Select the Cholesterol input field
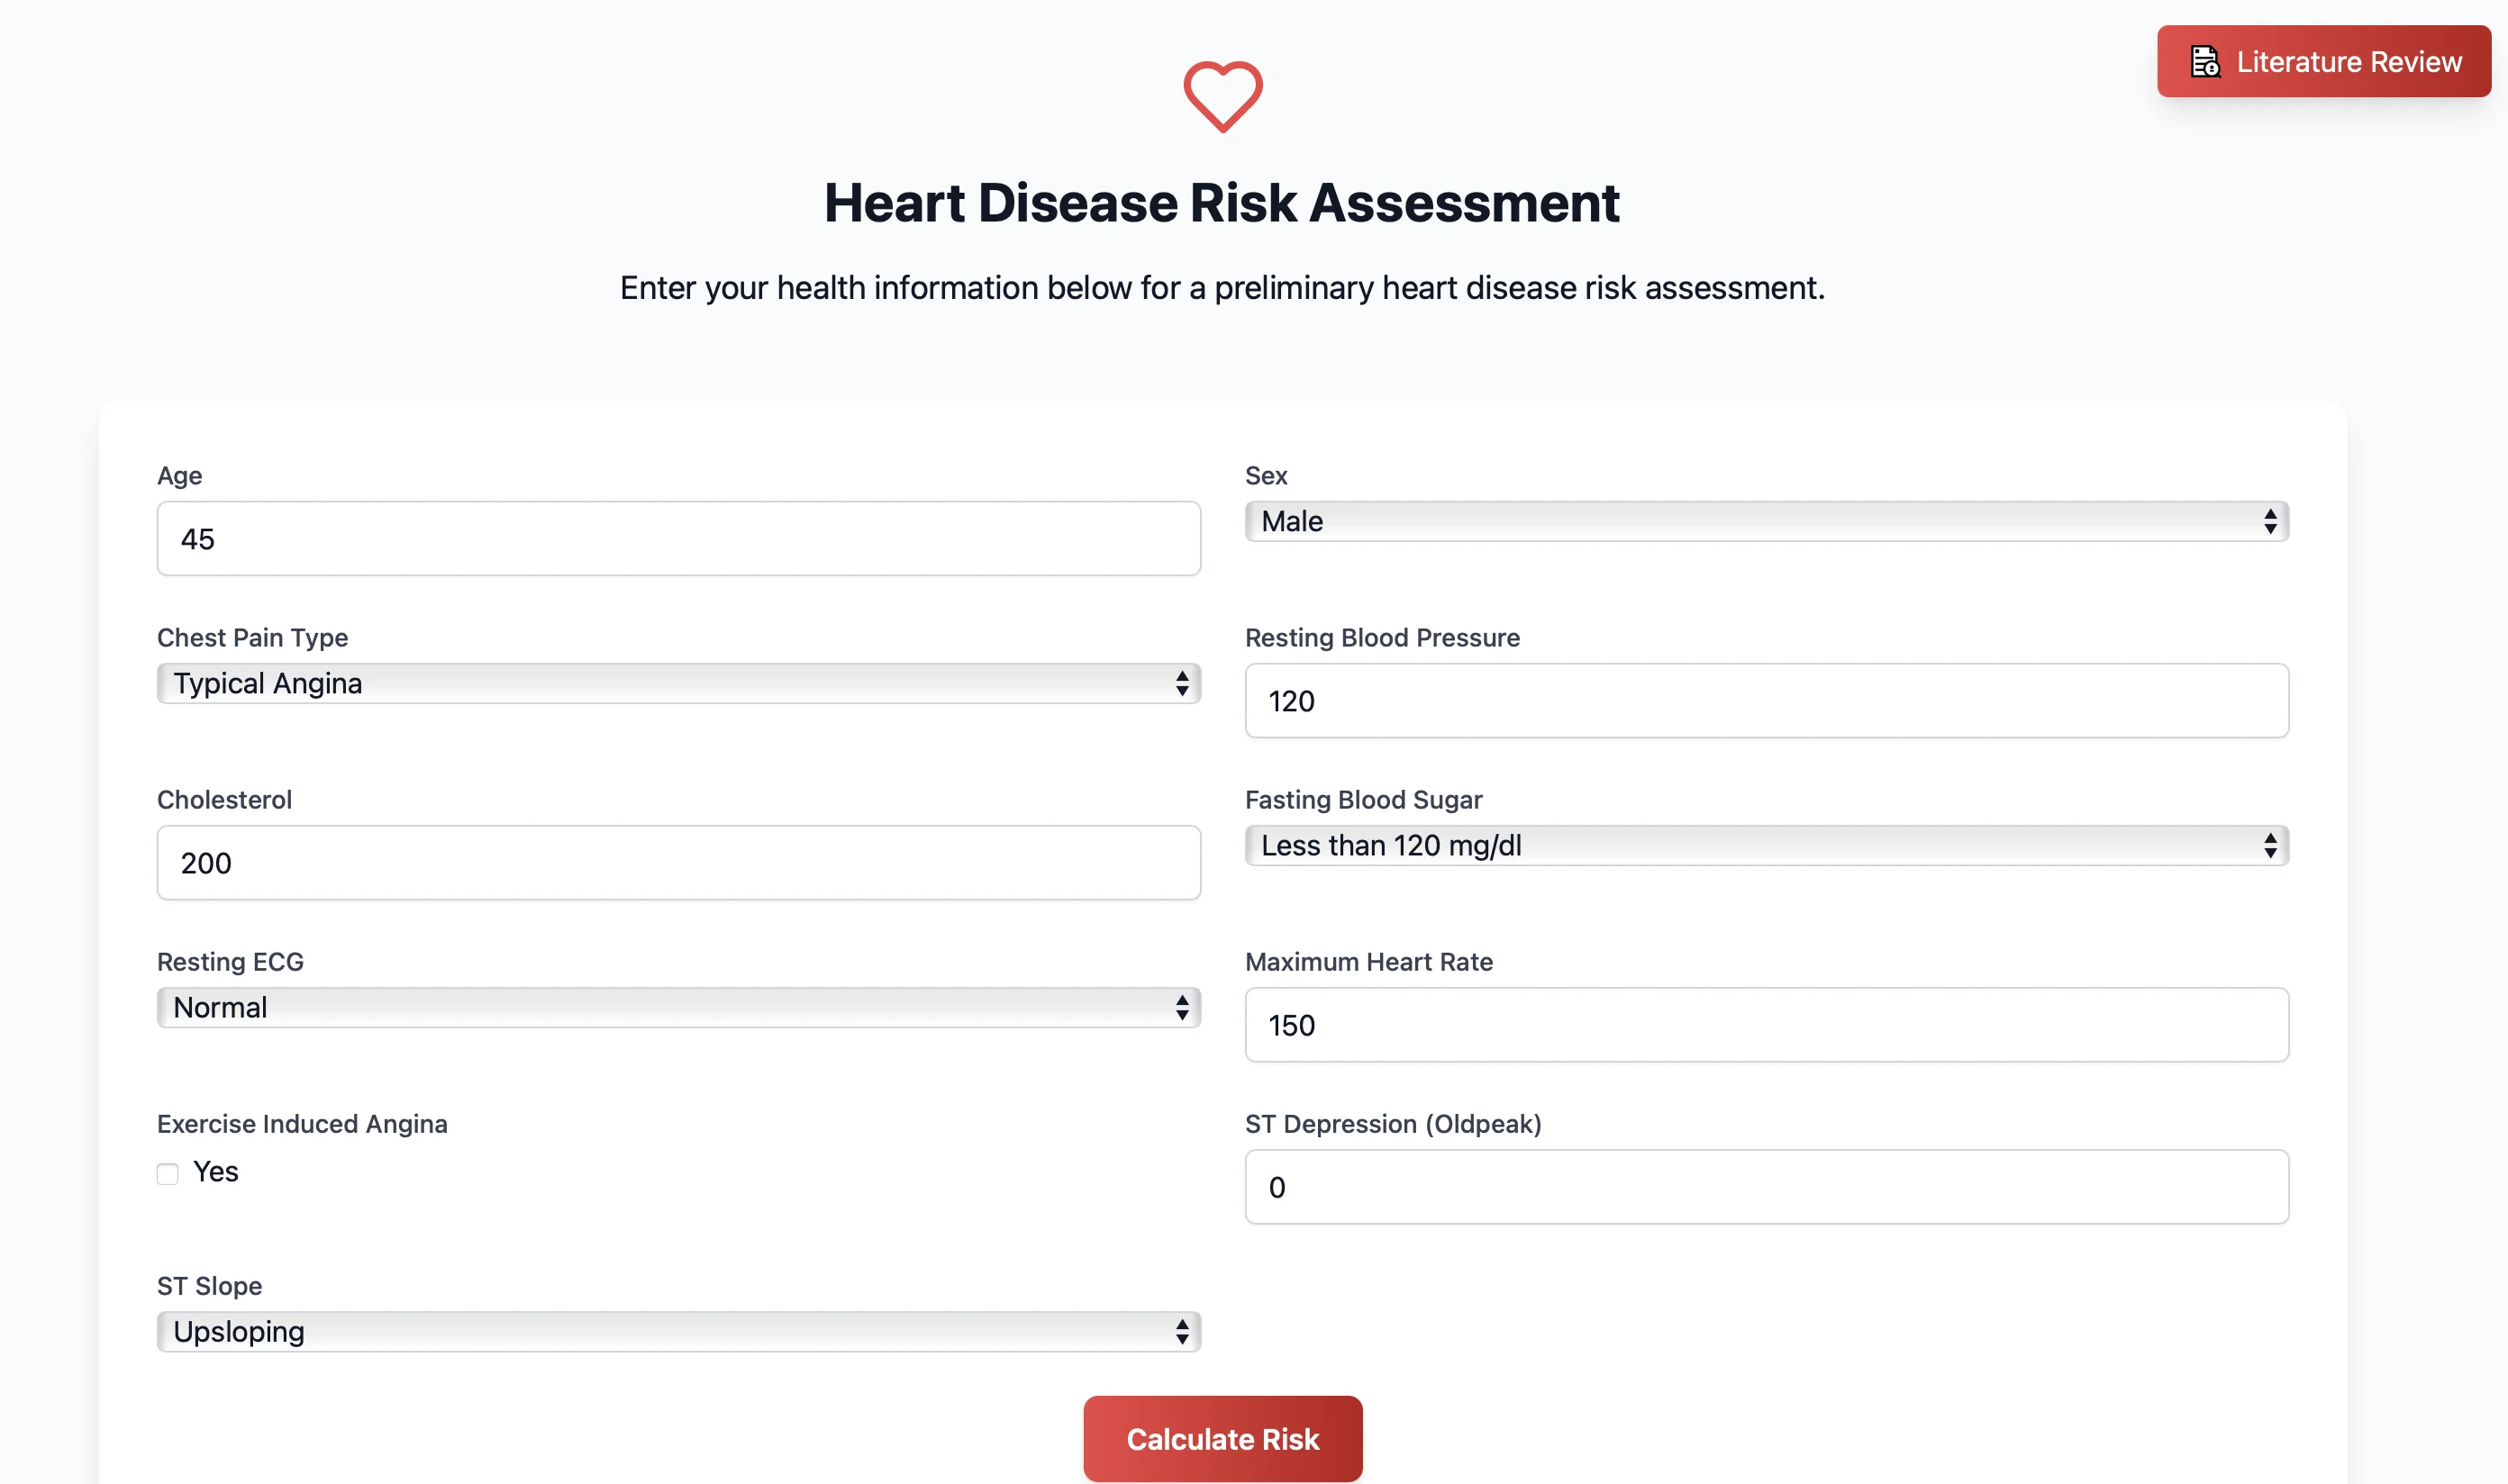The width and height of the screenshot is (2508, 1484). (678, 862)
